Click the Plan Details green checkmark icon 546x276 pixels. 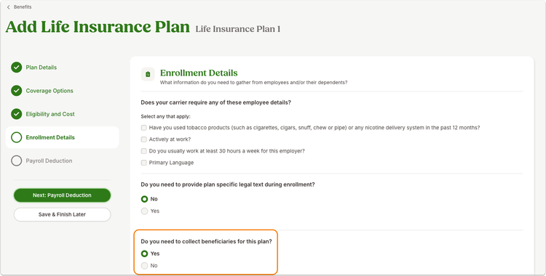click(x=16, y=68)
